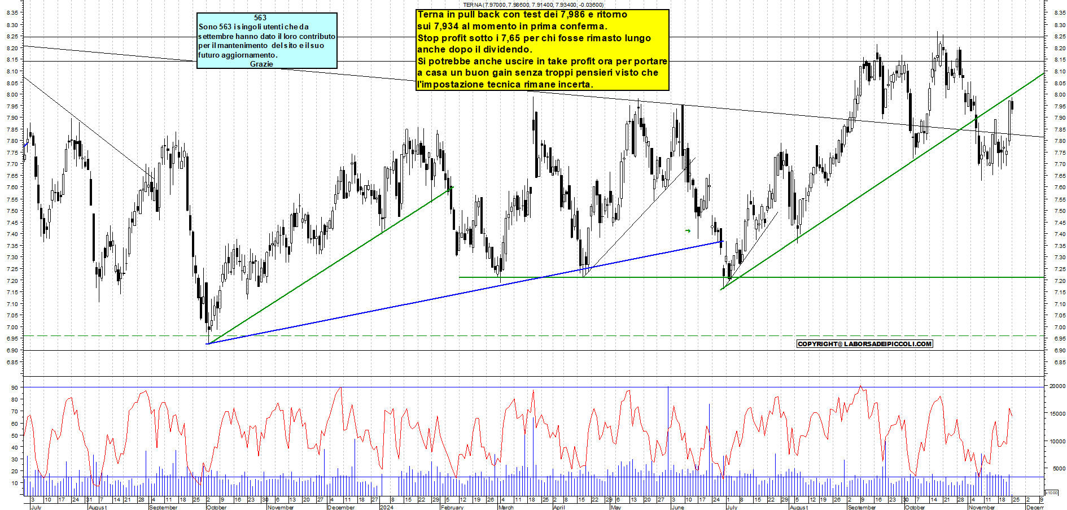Image resolution: width=1067 pixels, height=510 pixels.
Task: Click the 'March' month label
Action: 506,507
